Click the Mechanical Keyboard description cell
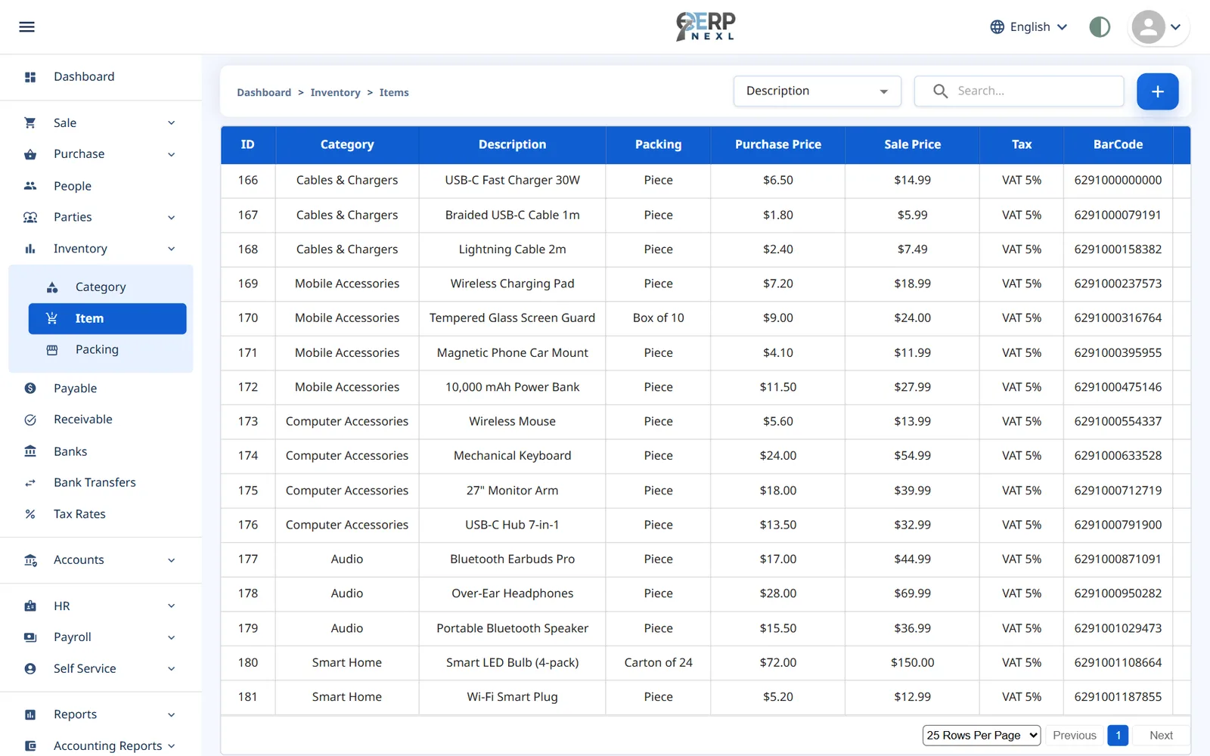This screenshot has height=756, width=1210. (x=512, y=456)
